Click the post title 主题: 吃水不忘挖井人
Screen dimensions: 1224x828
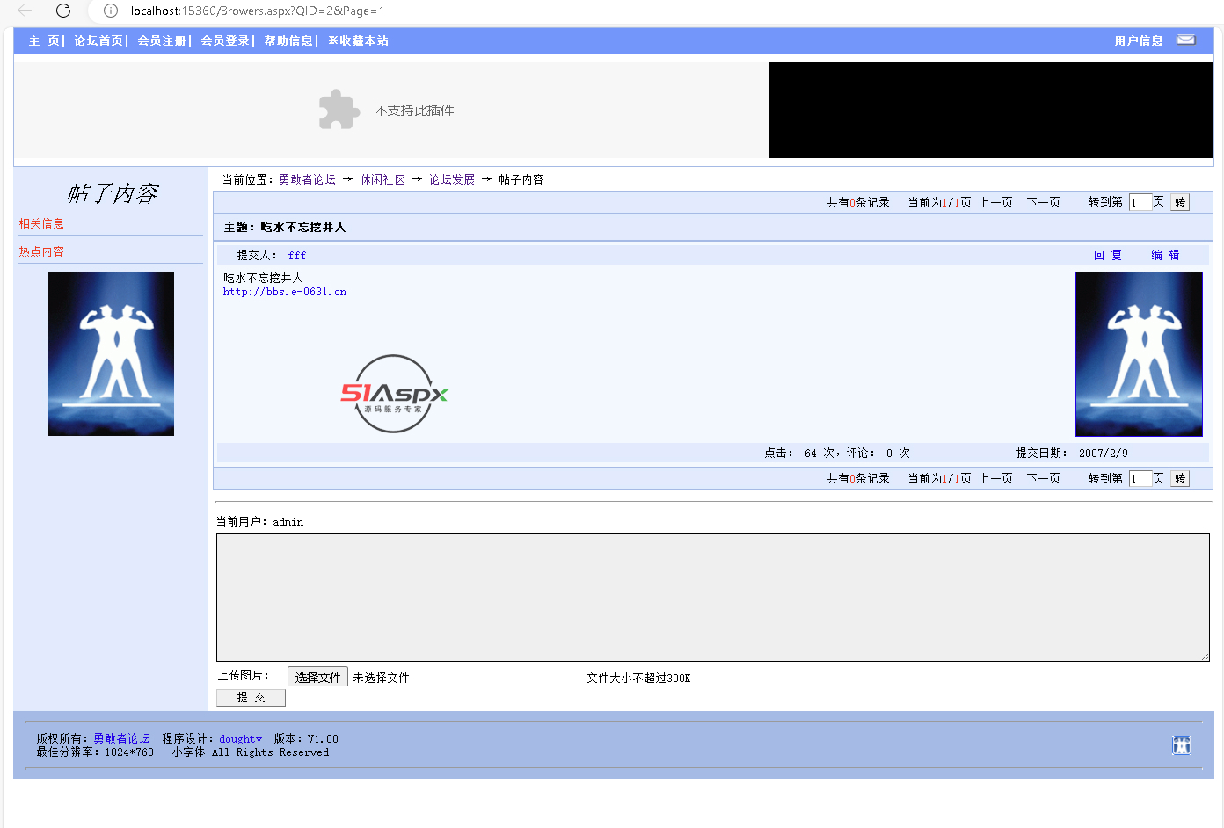[x=285, y=227]
